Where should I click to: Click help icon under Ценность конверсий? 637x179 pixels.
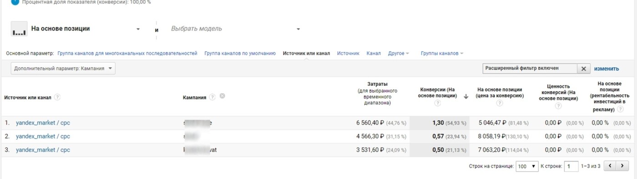(558, 106)
